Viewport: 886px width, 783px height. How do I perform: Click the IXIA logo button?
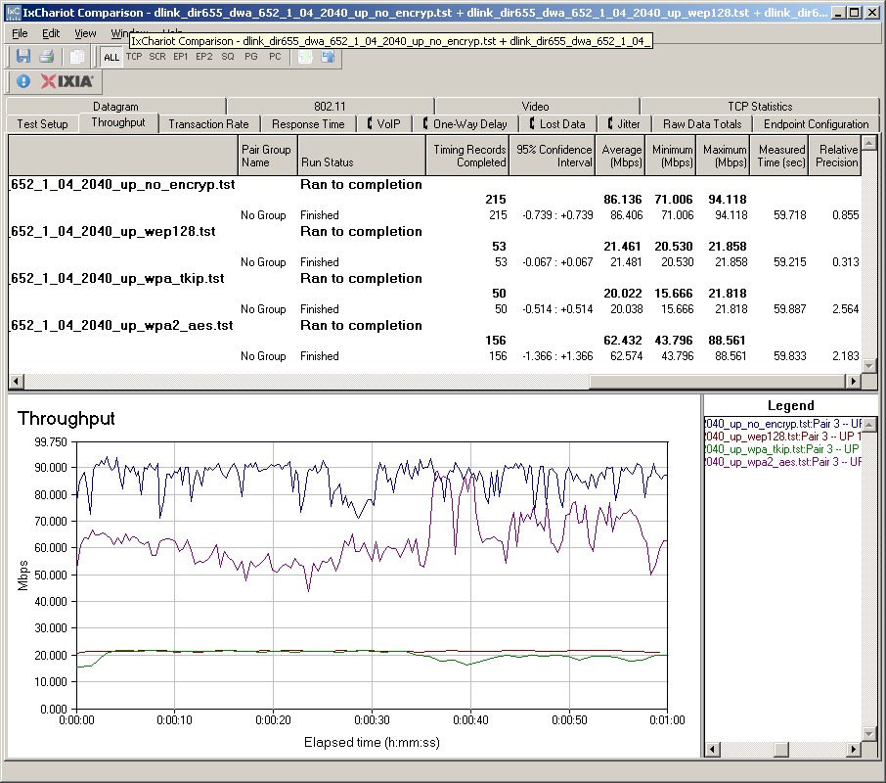point(66,81)
